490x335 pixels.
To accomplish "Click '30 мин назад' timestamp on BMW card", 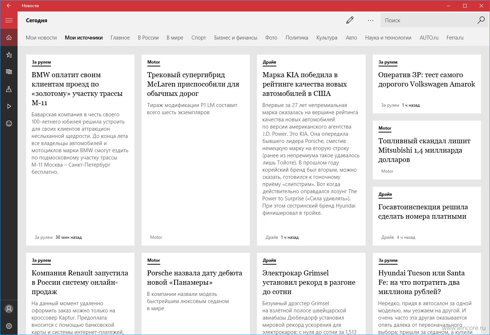I will (68, 237).
